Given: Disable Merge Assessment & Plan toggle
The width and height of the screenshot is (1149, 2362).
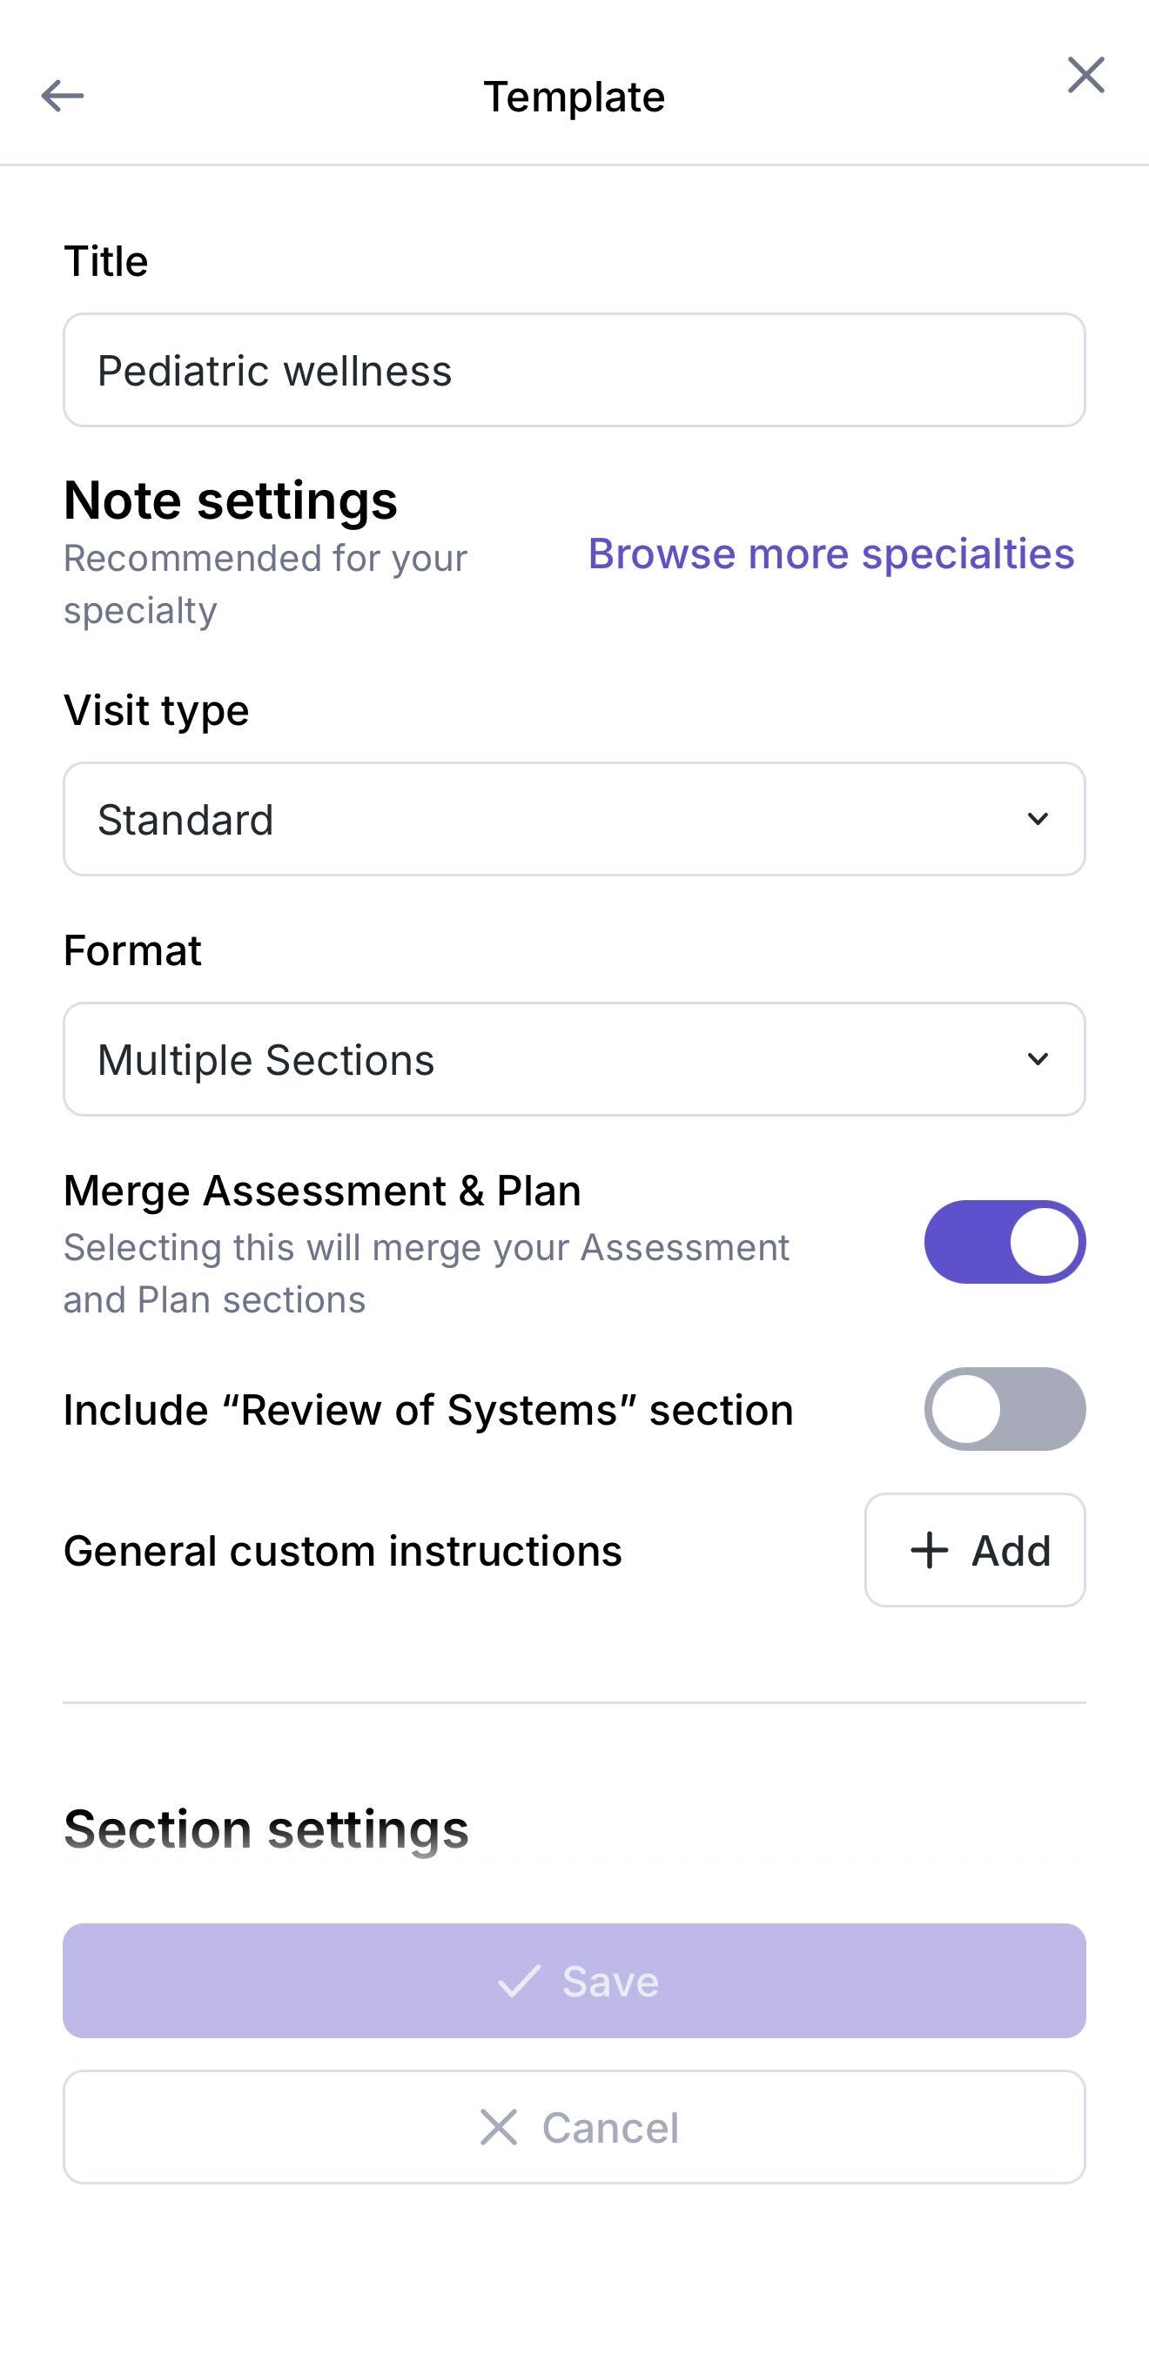Looking at the screenshot, I should pos(1005,1242).
